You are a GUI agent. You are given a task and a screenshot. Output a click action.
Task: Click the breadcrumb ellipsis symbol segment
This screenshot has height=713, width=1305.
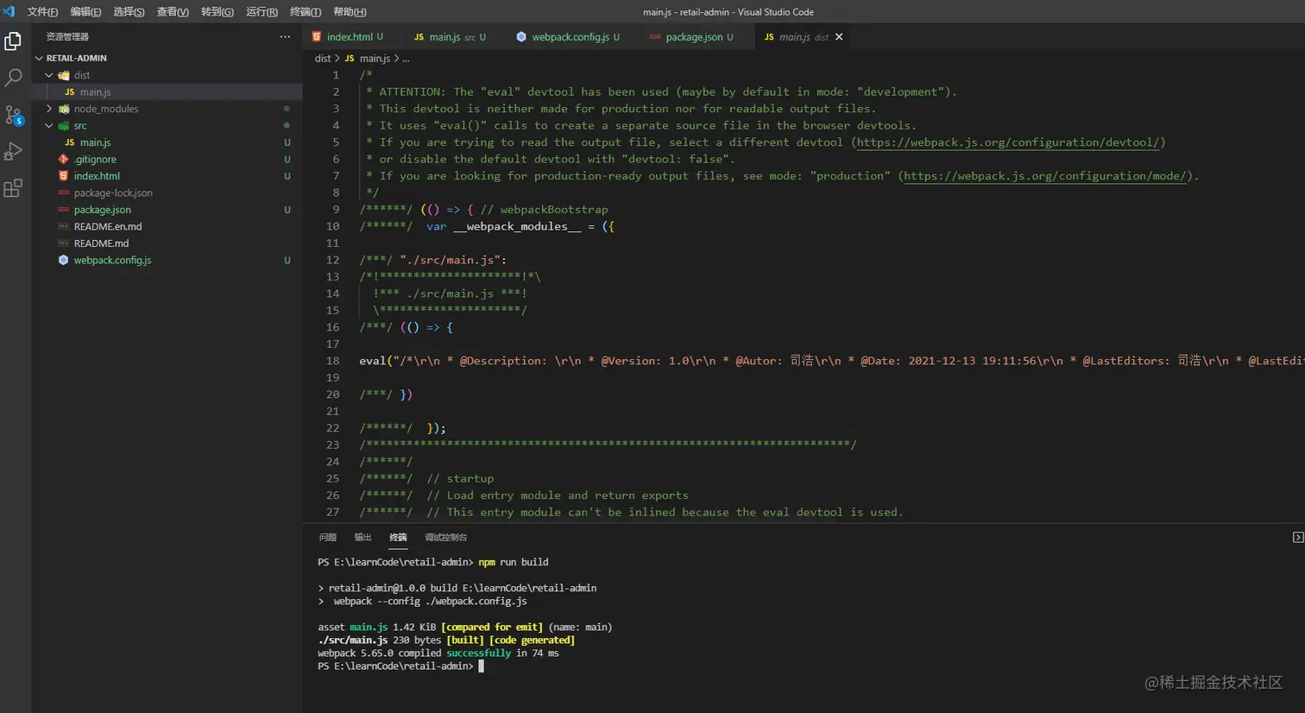click(406, 59)
